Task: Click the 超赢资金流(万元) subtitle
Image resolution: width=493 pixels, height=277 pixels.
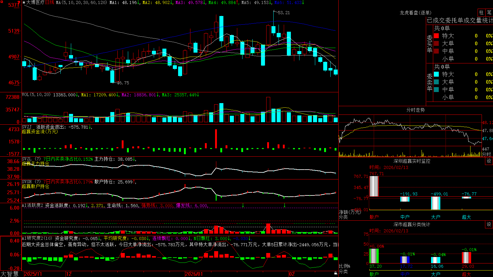Action: point(40,131)
